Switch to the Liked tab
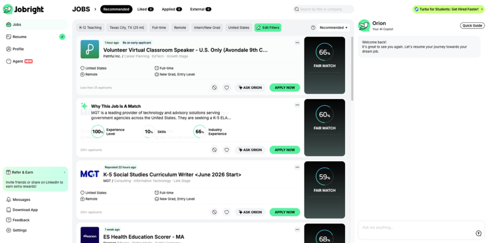This screenshot has width=486, height=243. pyautogui.click(x=145, y=9)
